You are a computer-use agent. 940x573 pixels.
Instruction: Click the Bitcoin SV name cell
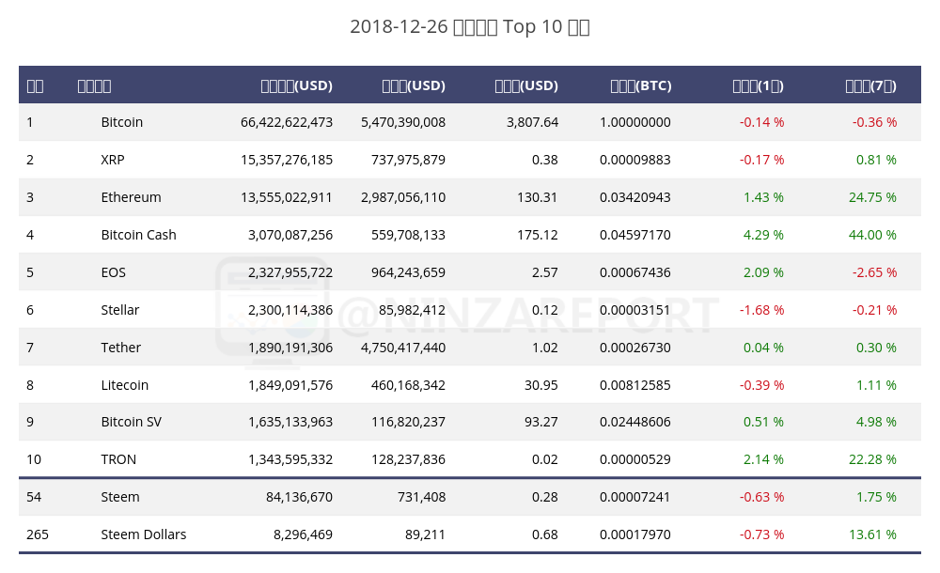(132, 422)
